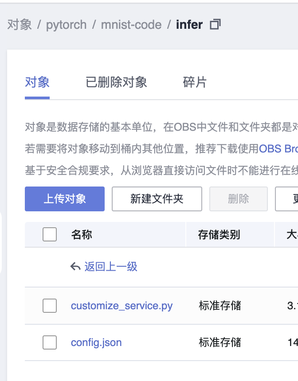
Task: Select the 对象 tab
Action: (37, 82)
